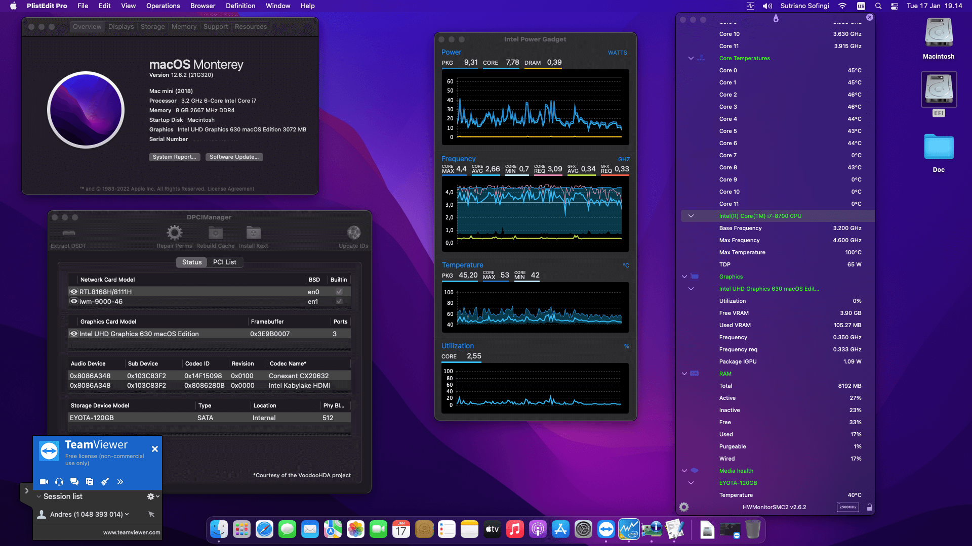Toggle eye icon for iwm-9000-46 row

tap(74, 301)
